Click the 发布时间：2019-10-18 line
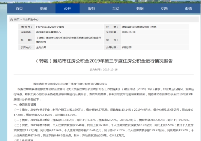 click(x=103, y=70)
